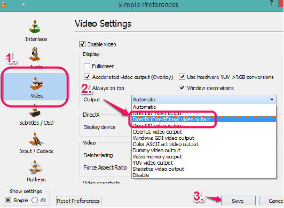
Task: Click the VLC cone icon in title bar
Action: point(3,4)
